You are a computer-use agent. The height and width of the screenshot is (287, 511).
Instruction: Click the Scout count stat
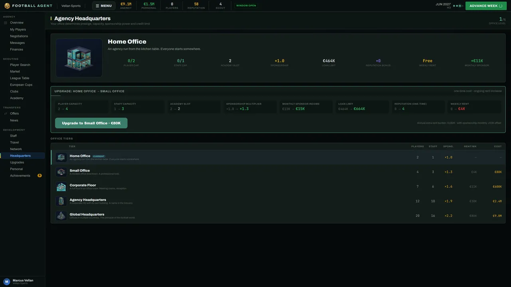220,6
